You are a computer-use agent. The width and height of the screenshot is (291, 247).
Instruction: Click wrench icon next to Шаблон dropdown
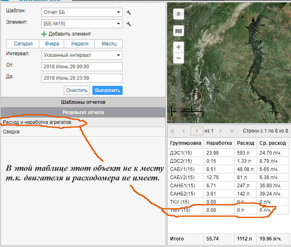pyautogui.click(x=129, y=13)
